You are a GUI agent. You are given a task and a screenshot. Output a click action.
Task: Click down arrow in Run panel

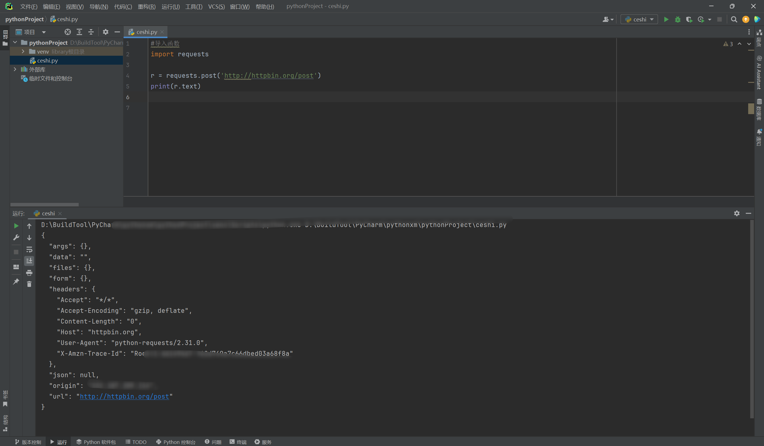click(29, 238)
